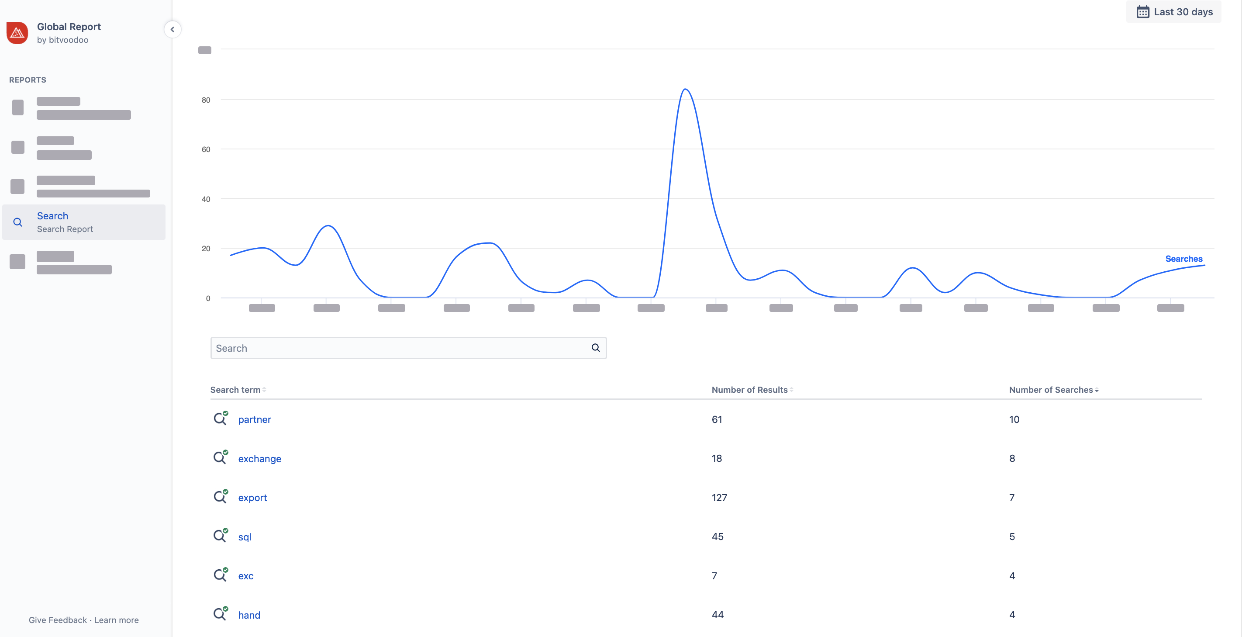Open the Search Report sidebar item
The width and height of the screenshot is (1242, 637).
click(65, 222)
